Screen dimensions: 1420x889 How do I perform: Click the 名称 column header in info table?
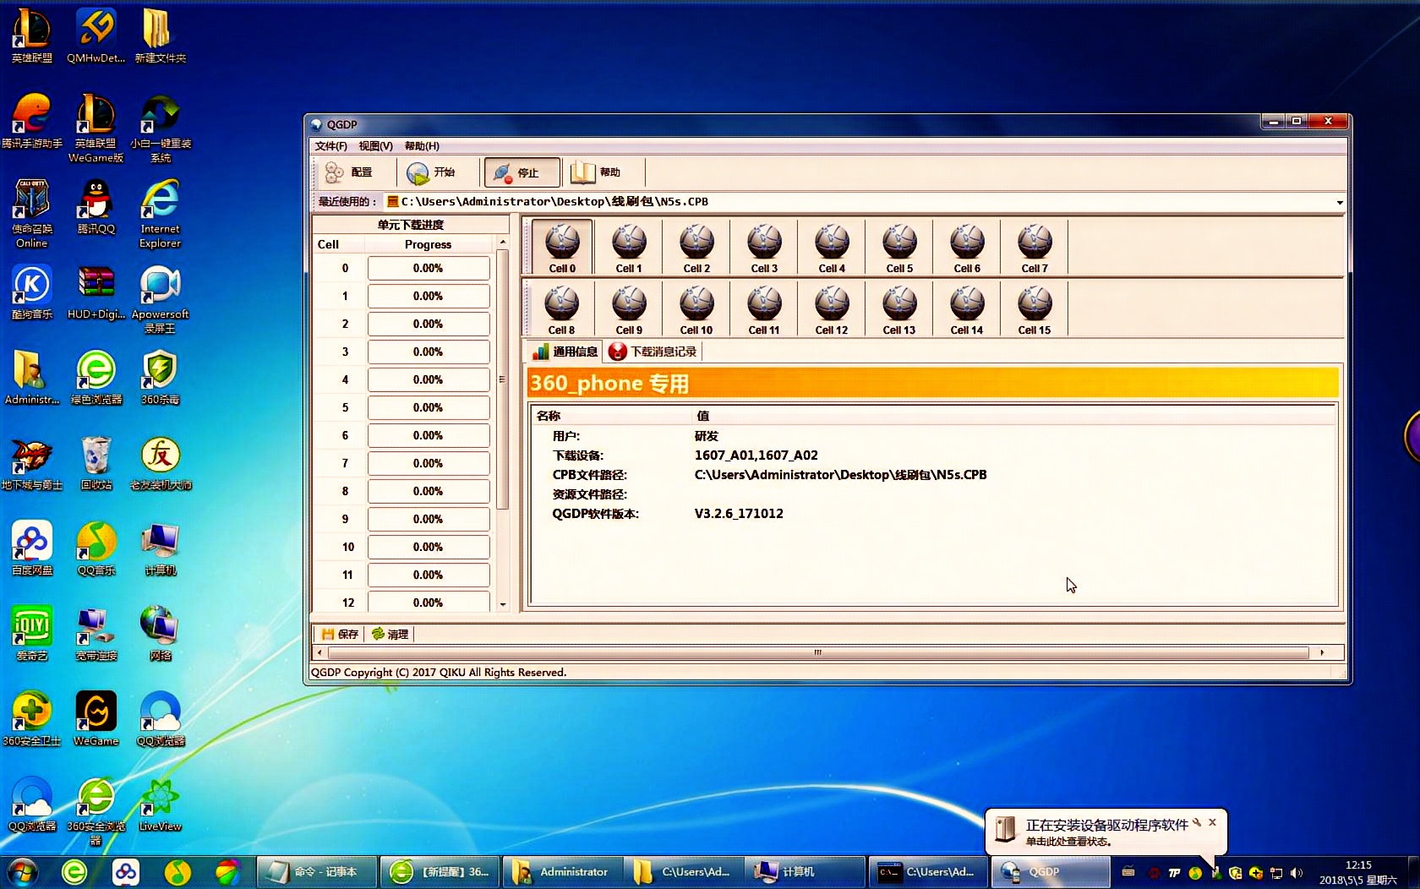click(549, 416)
